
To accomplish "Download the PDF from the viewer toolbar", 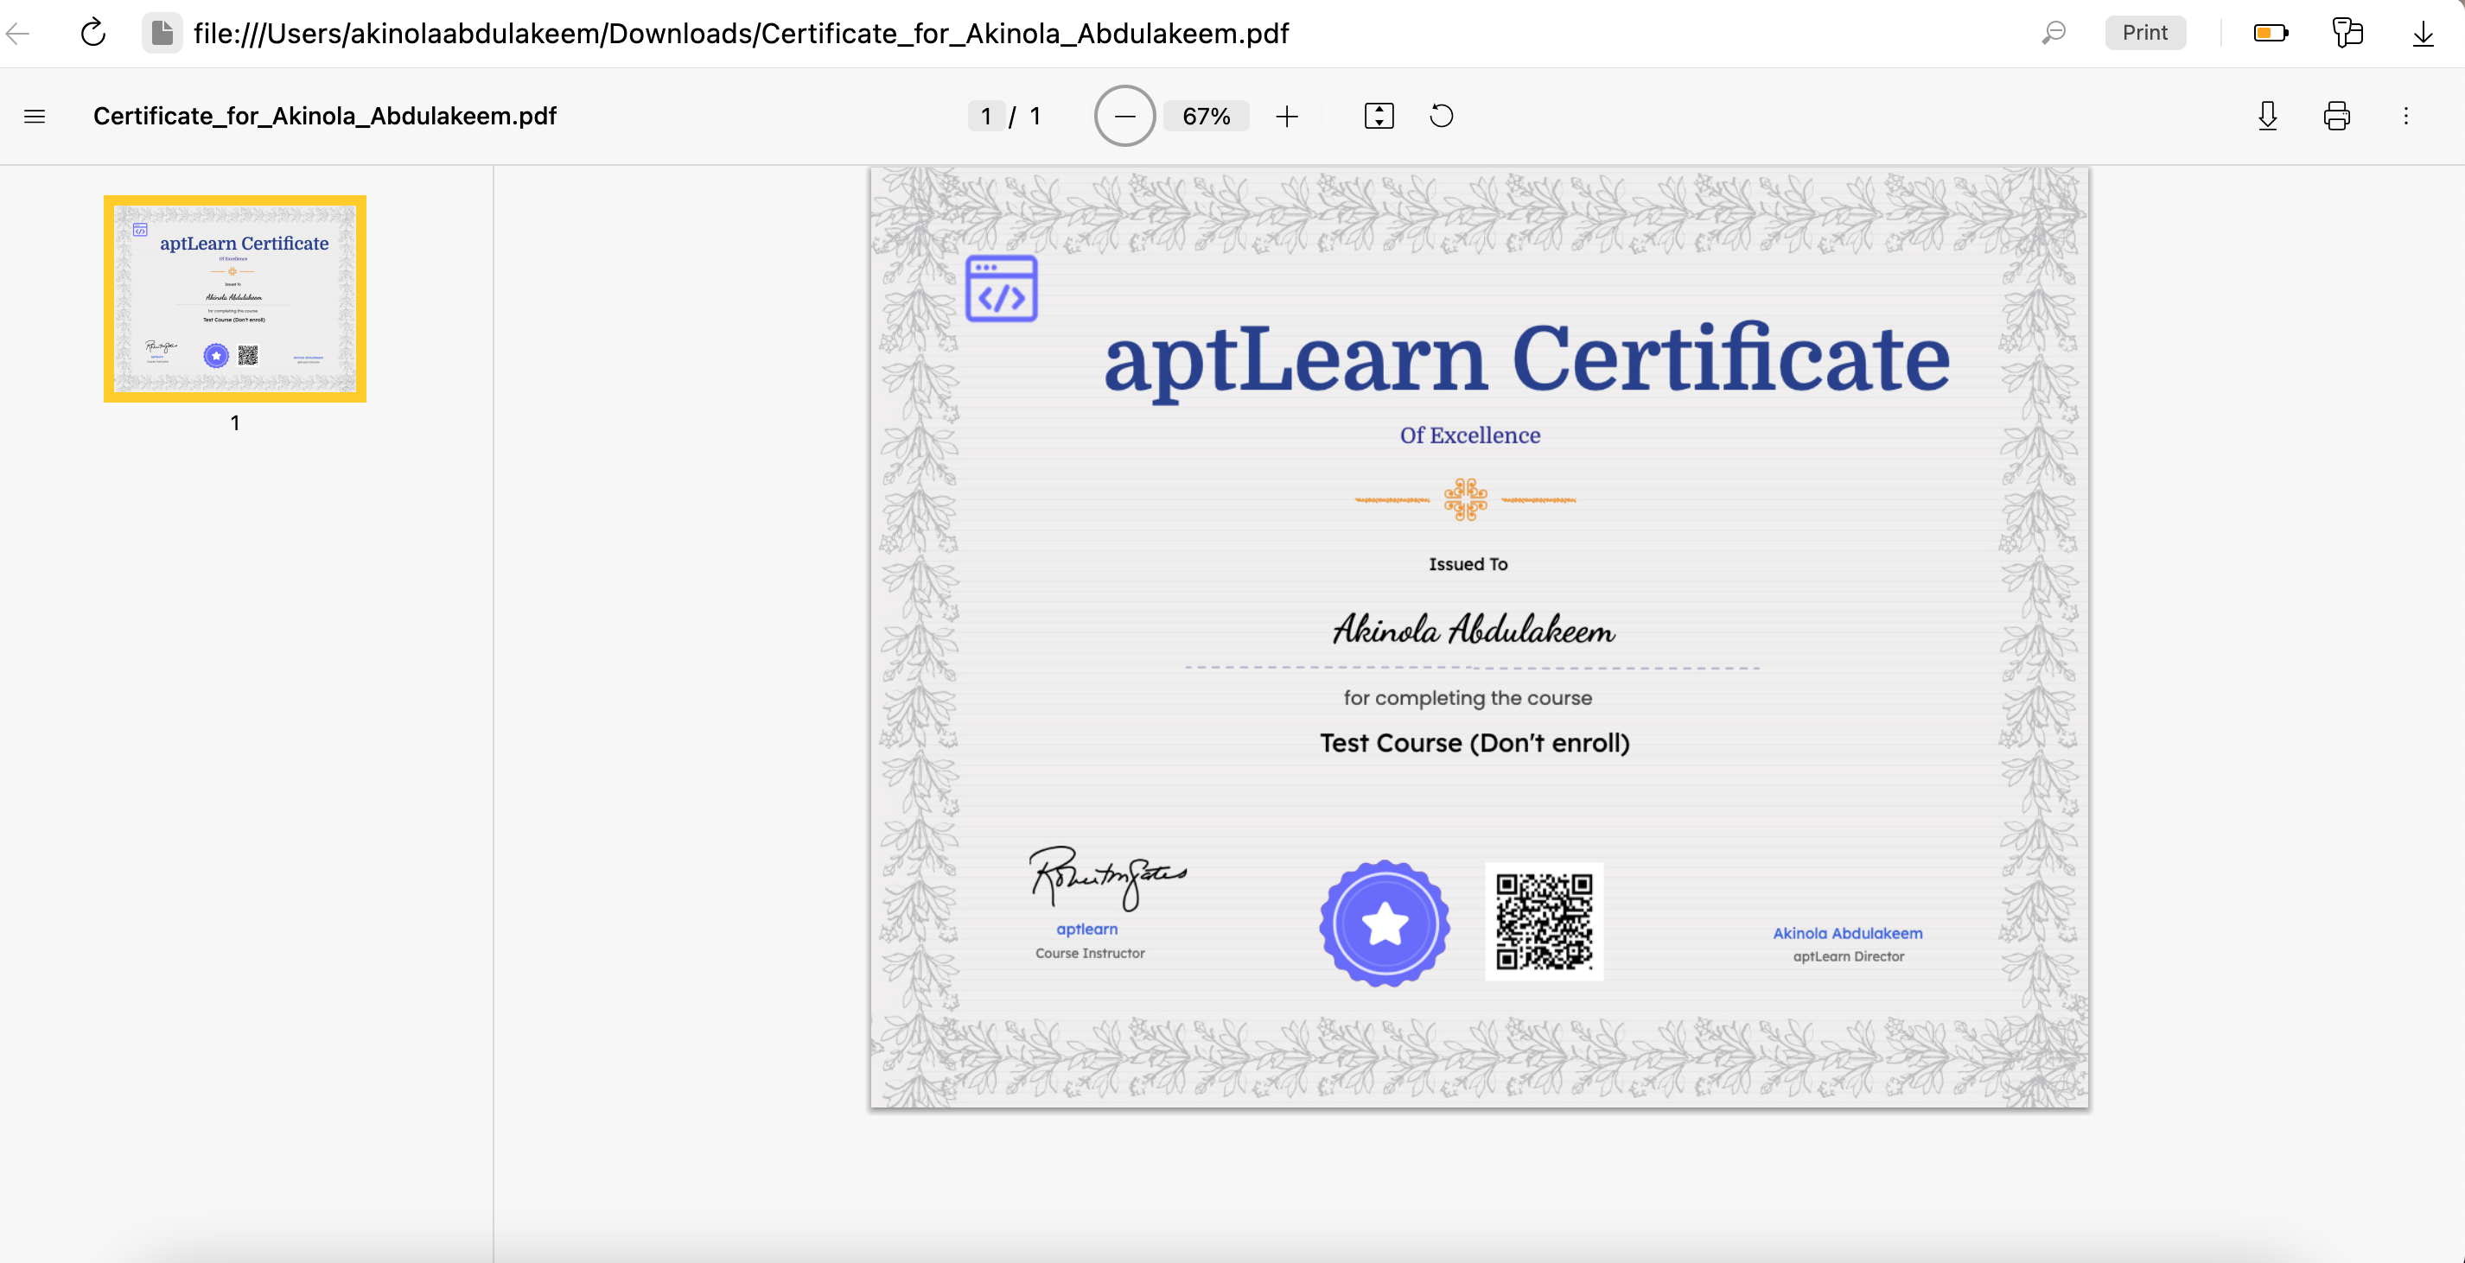I will (x=2267, y=117).
